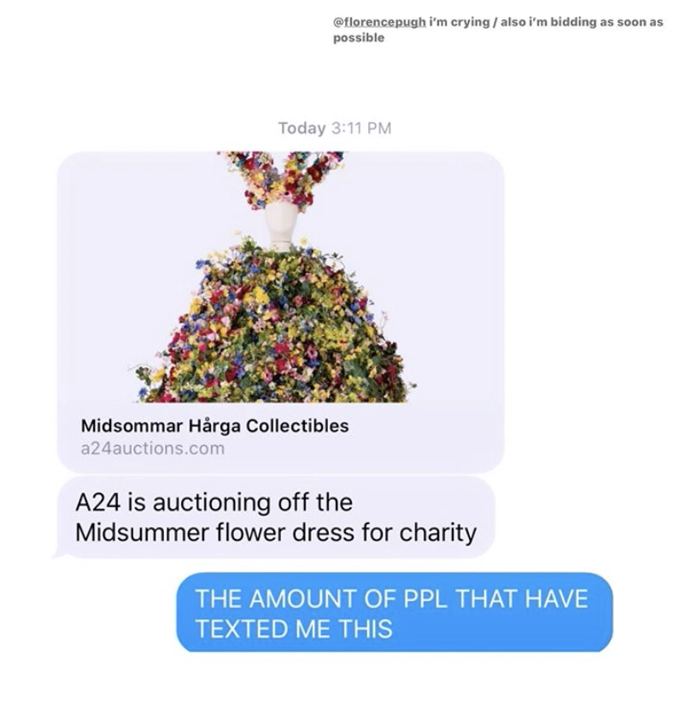The image size is (680, 702).
Task: Click "PPL THAT HAVE" in blue bubble
Action: point(495,599)
